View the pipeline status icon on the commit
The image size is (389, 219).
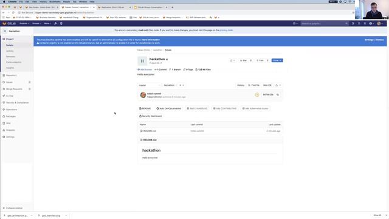pyautogui.click(x=257, y=95)
